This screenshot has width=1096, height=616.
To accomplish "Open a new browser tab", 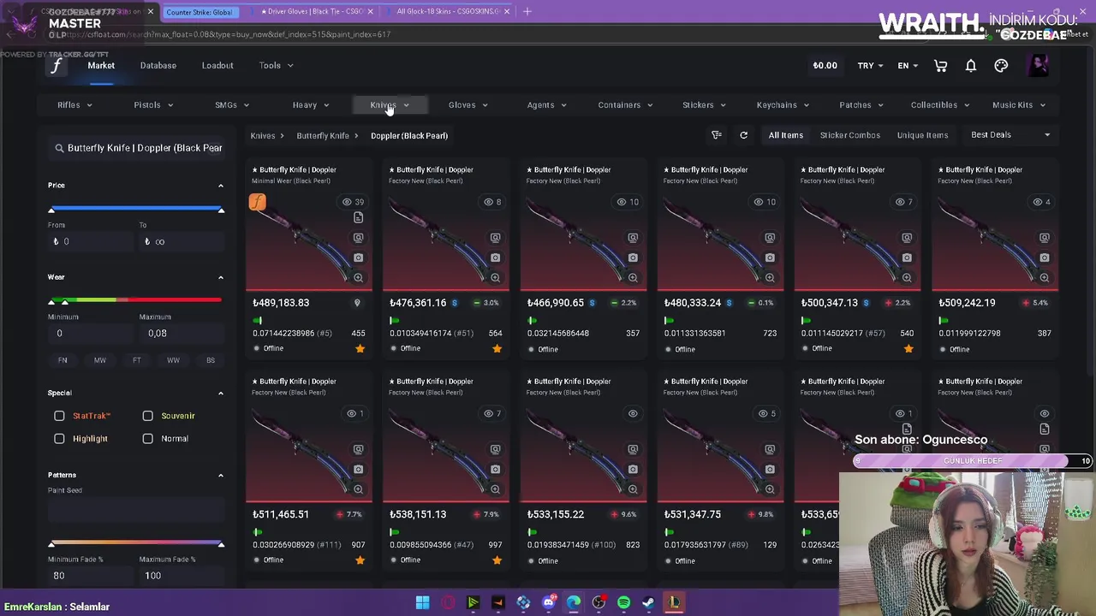I will coord(527,12).
